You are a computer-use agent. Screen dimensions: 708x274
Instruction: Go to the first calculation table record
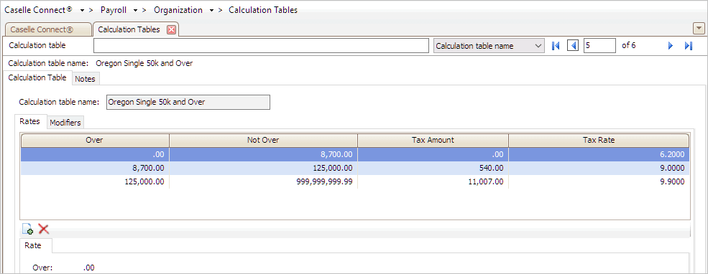[x=556, y=45]
